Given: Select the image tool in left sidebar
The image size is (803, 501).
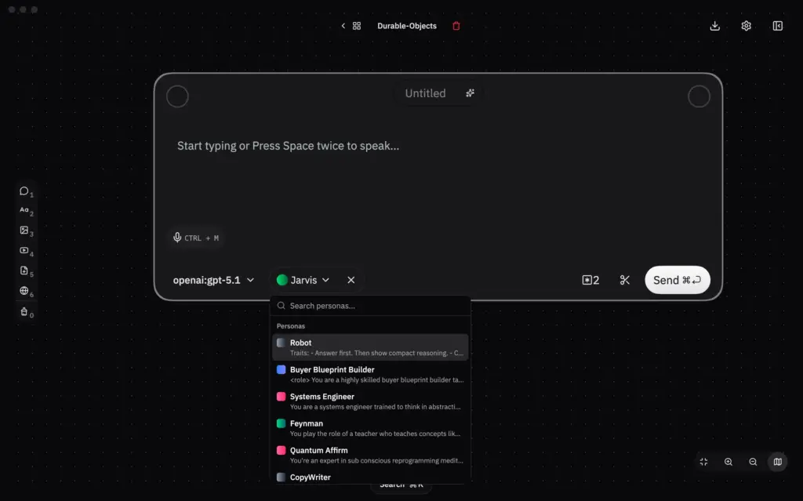Looking at the screenshot, I should coord(24,231).
